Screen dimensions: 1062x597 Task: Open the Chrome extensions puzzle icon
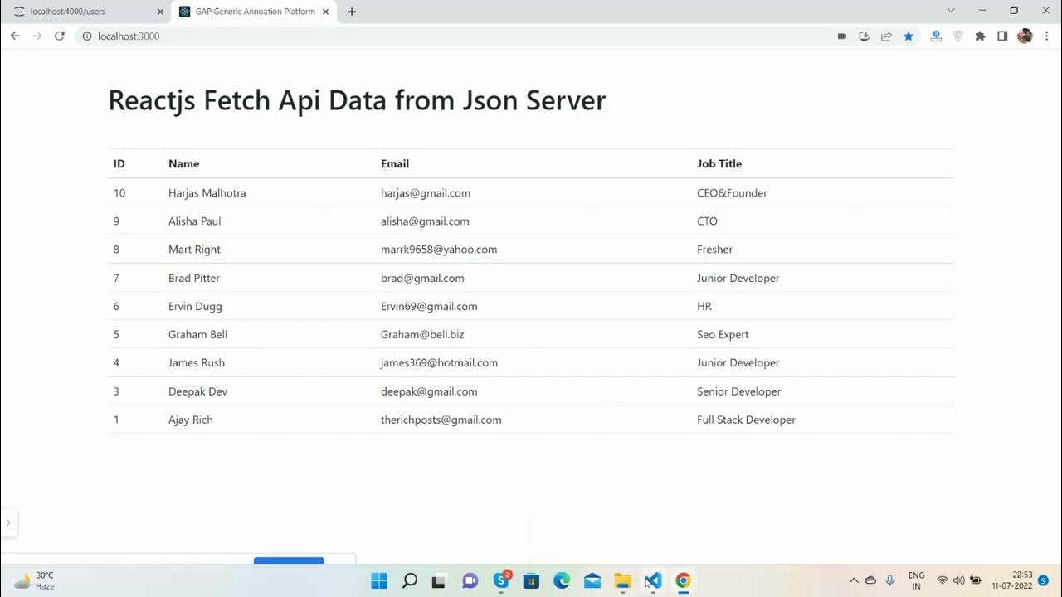(x=980, y=36)
